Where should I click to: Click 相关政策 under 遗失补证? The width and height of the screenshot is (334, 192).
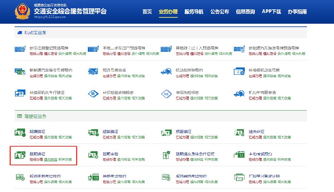pos(284,137)
